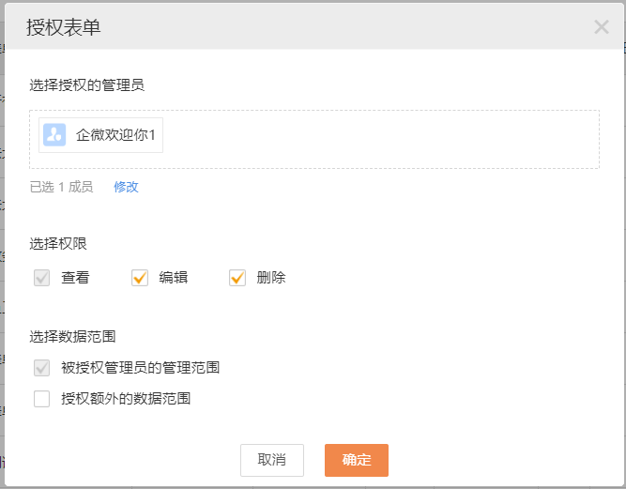Click the 授权表单 dialog title
Screen dimensions: 626x489
[x=64, y=27]
